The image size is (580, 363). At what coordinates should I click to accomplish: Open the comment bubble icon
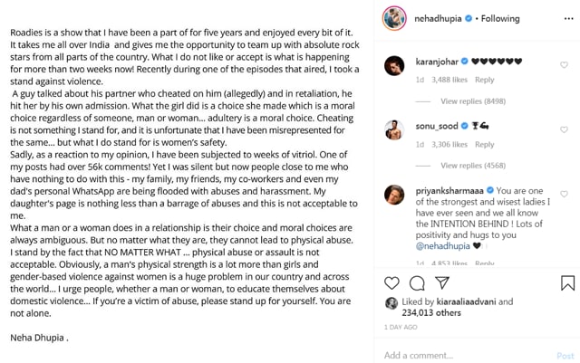click(x=417, y=283)
